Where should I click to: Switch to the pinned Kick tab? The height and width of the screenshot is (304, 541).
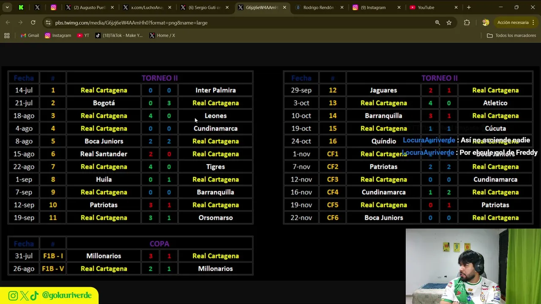(x=21, y=7)
